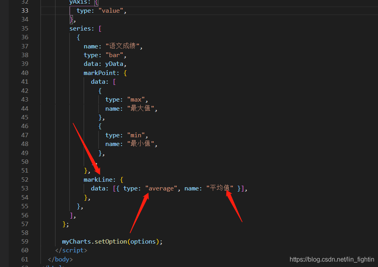Open the blog.csdn.net watermark link
Image resolution: width=378 pixels, height=267 pixels.
coord(332,259)
